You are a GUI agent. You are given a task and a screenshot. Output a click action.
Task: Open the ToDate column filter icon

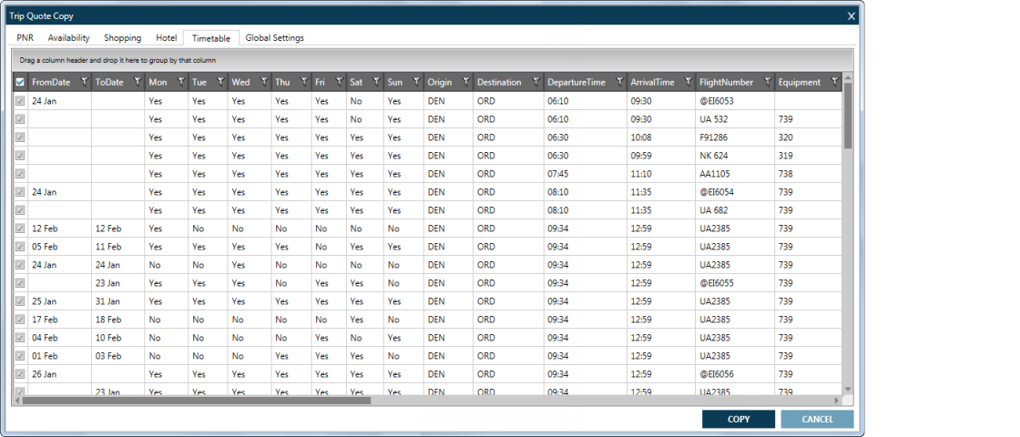(138, 82)
